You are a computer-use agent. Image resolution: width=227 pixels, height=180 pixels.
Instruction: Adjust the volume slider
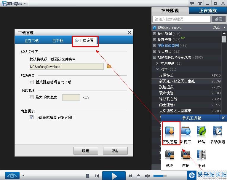point(160,176)
